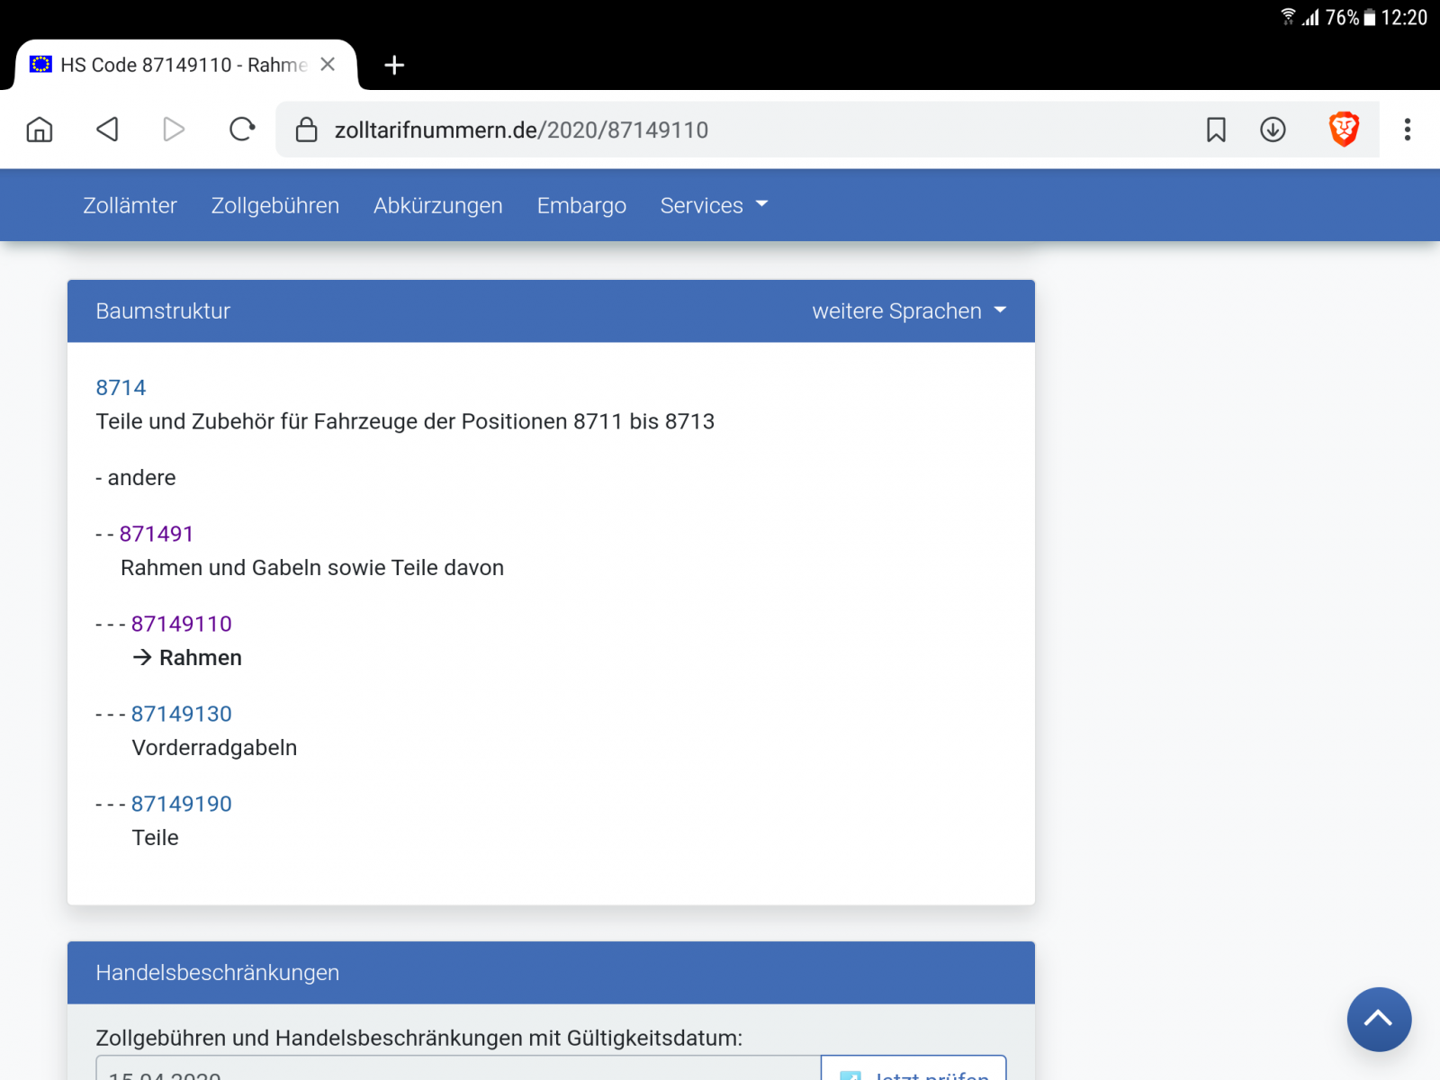The image size is (1440, 1080).
Task: Bookmark this page with the bookmark icon
Action: [1216, 130]
